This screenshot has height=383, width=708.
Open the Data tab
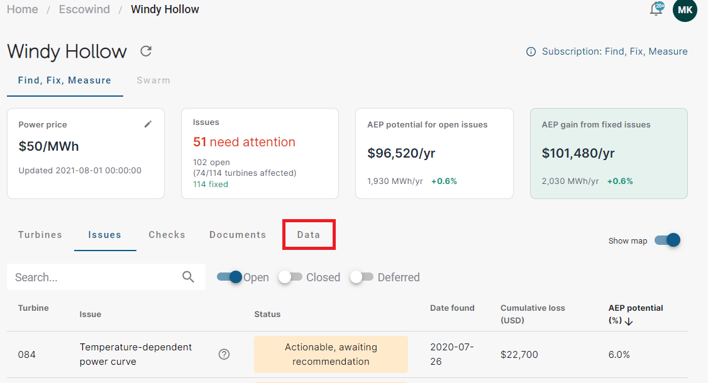[308, 235]
